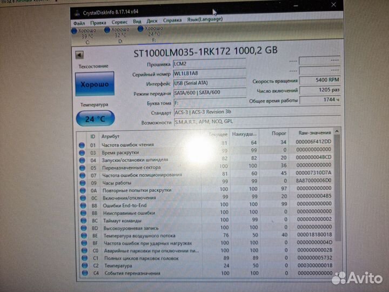Click the CrystalDiskInfo app icon in title bar
This screenshot has height=292, width=389.
(78, 12)
